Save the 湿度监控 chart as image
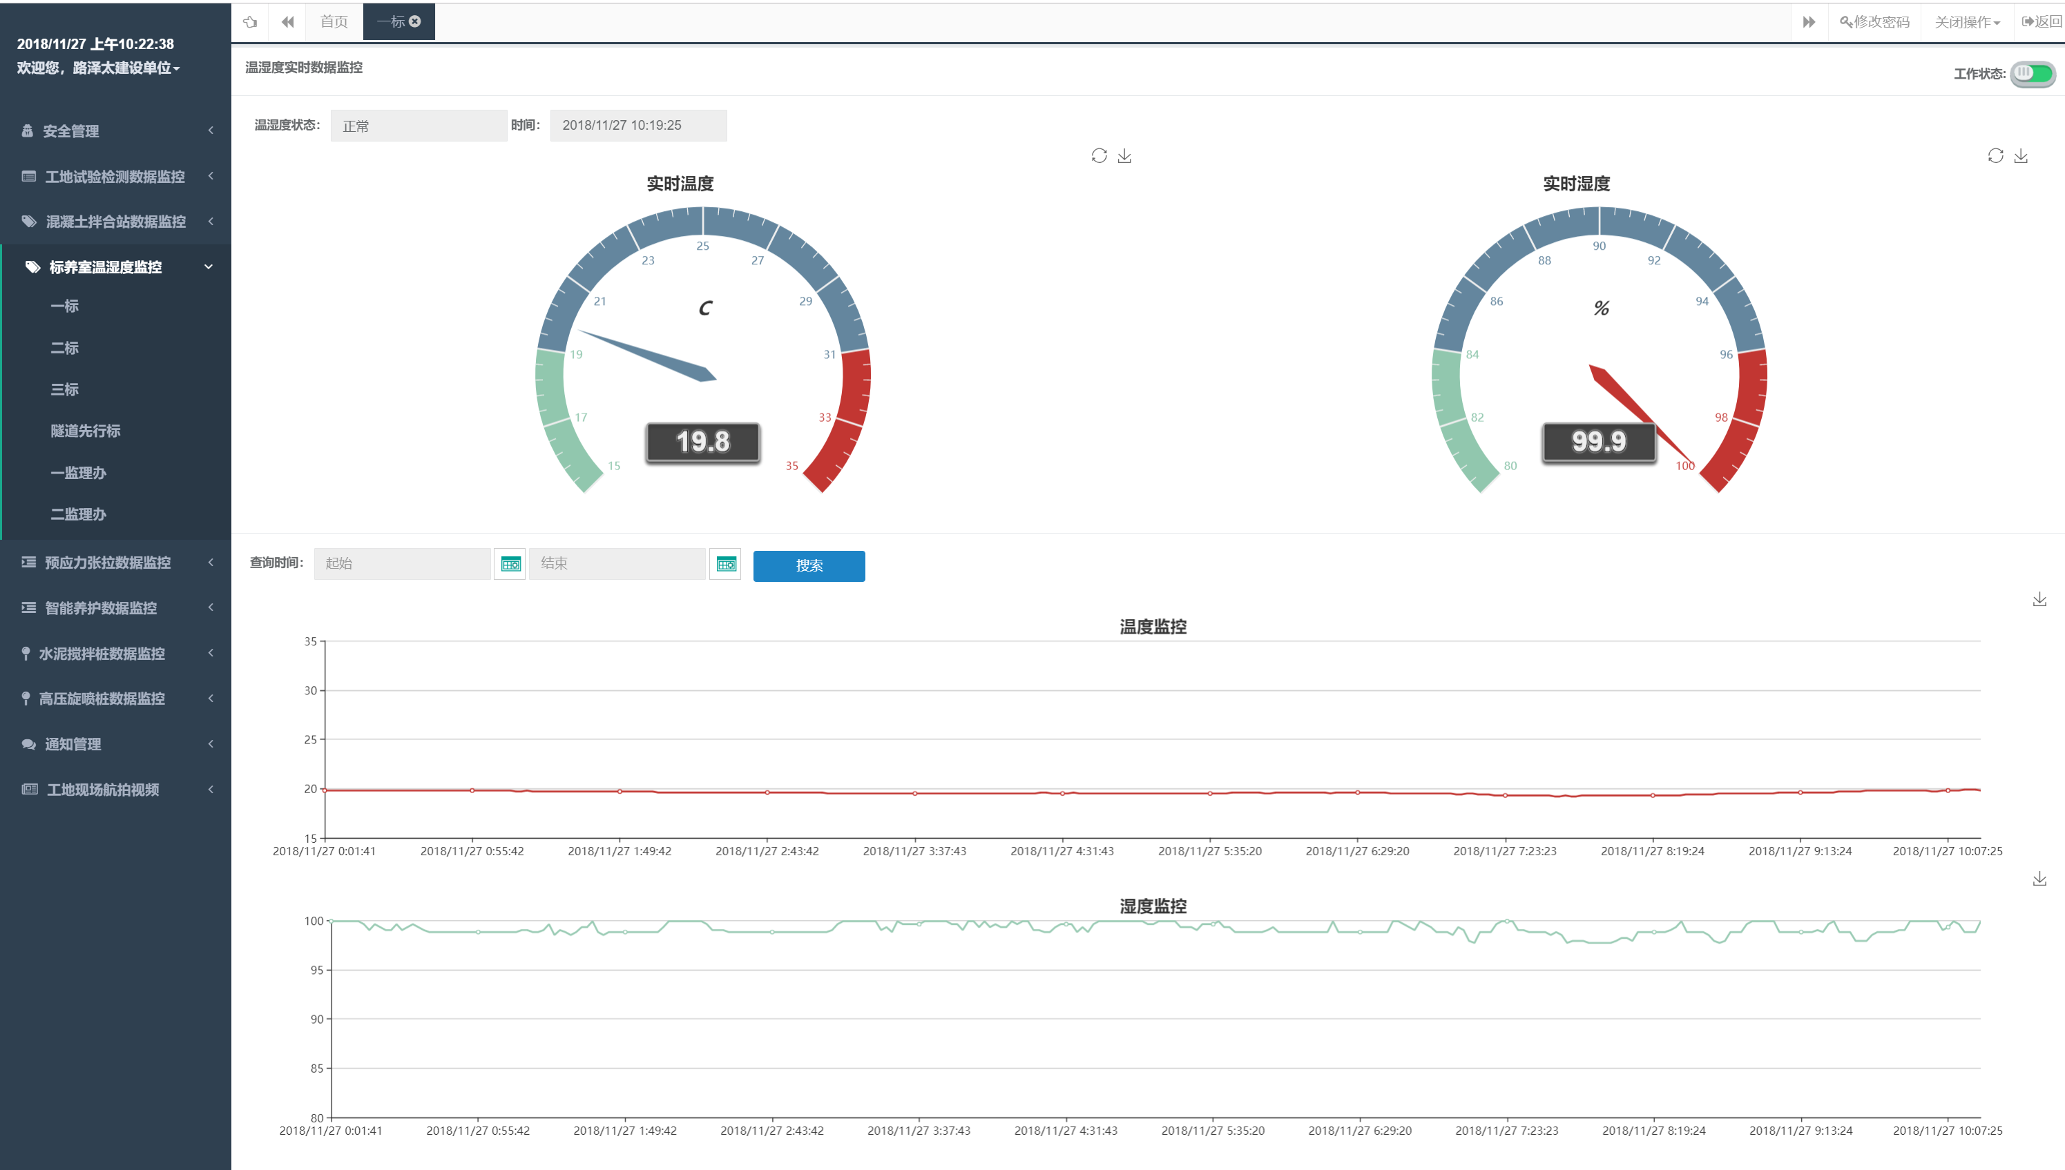Screen dimensions: 2065x1170 coord(2039,879)
